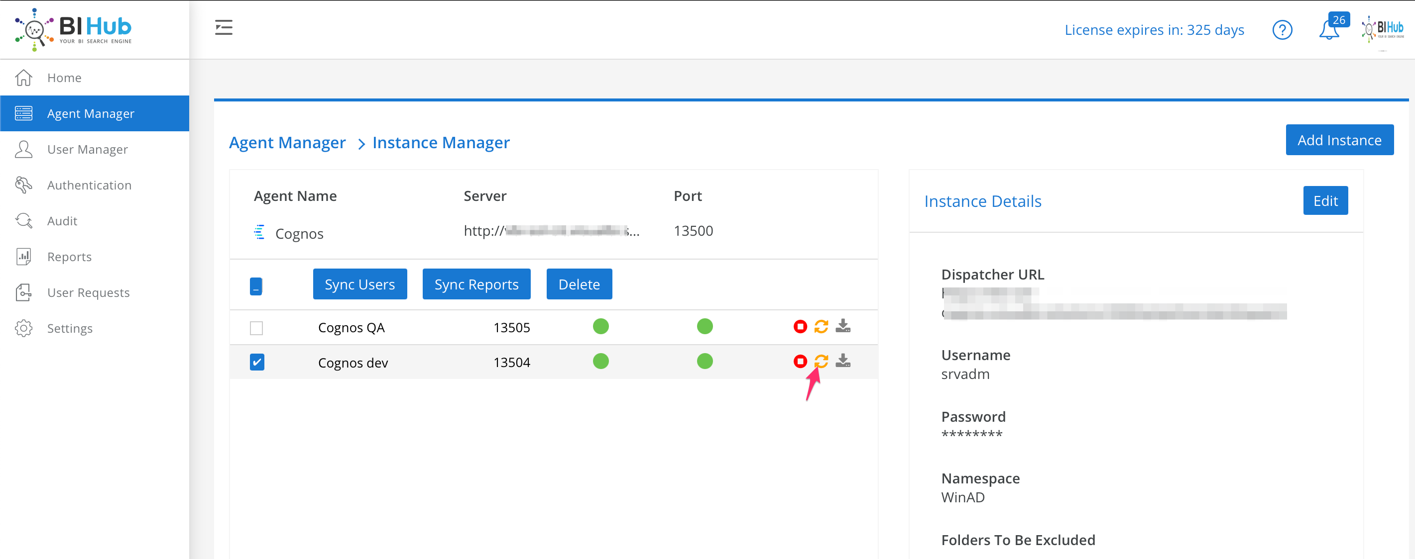Select Agent Manager in the sidebar
1415x559 pixels.
(95, 113)
